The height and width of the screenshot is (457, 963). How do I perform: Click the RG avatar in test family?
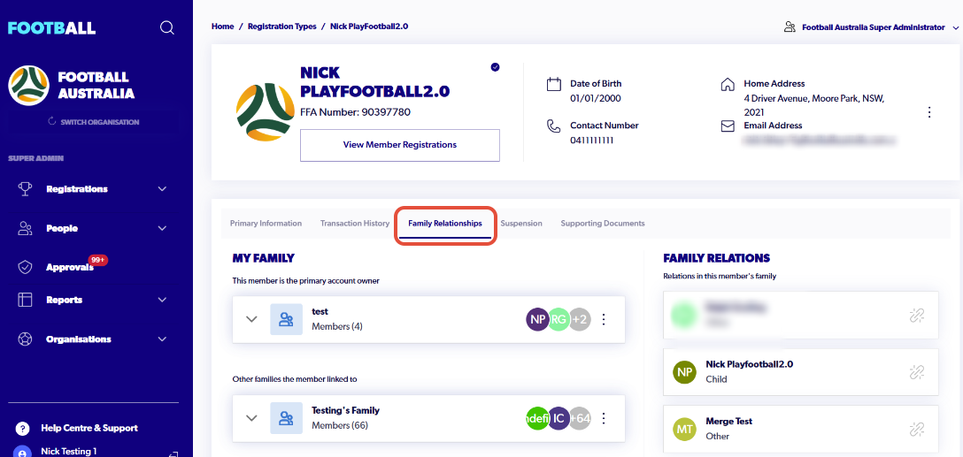558,319
